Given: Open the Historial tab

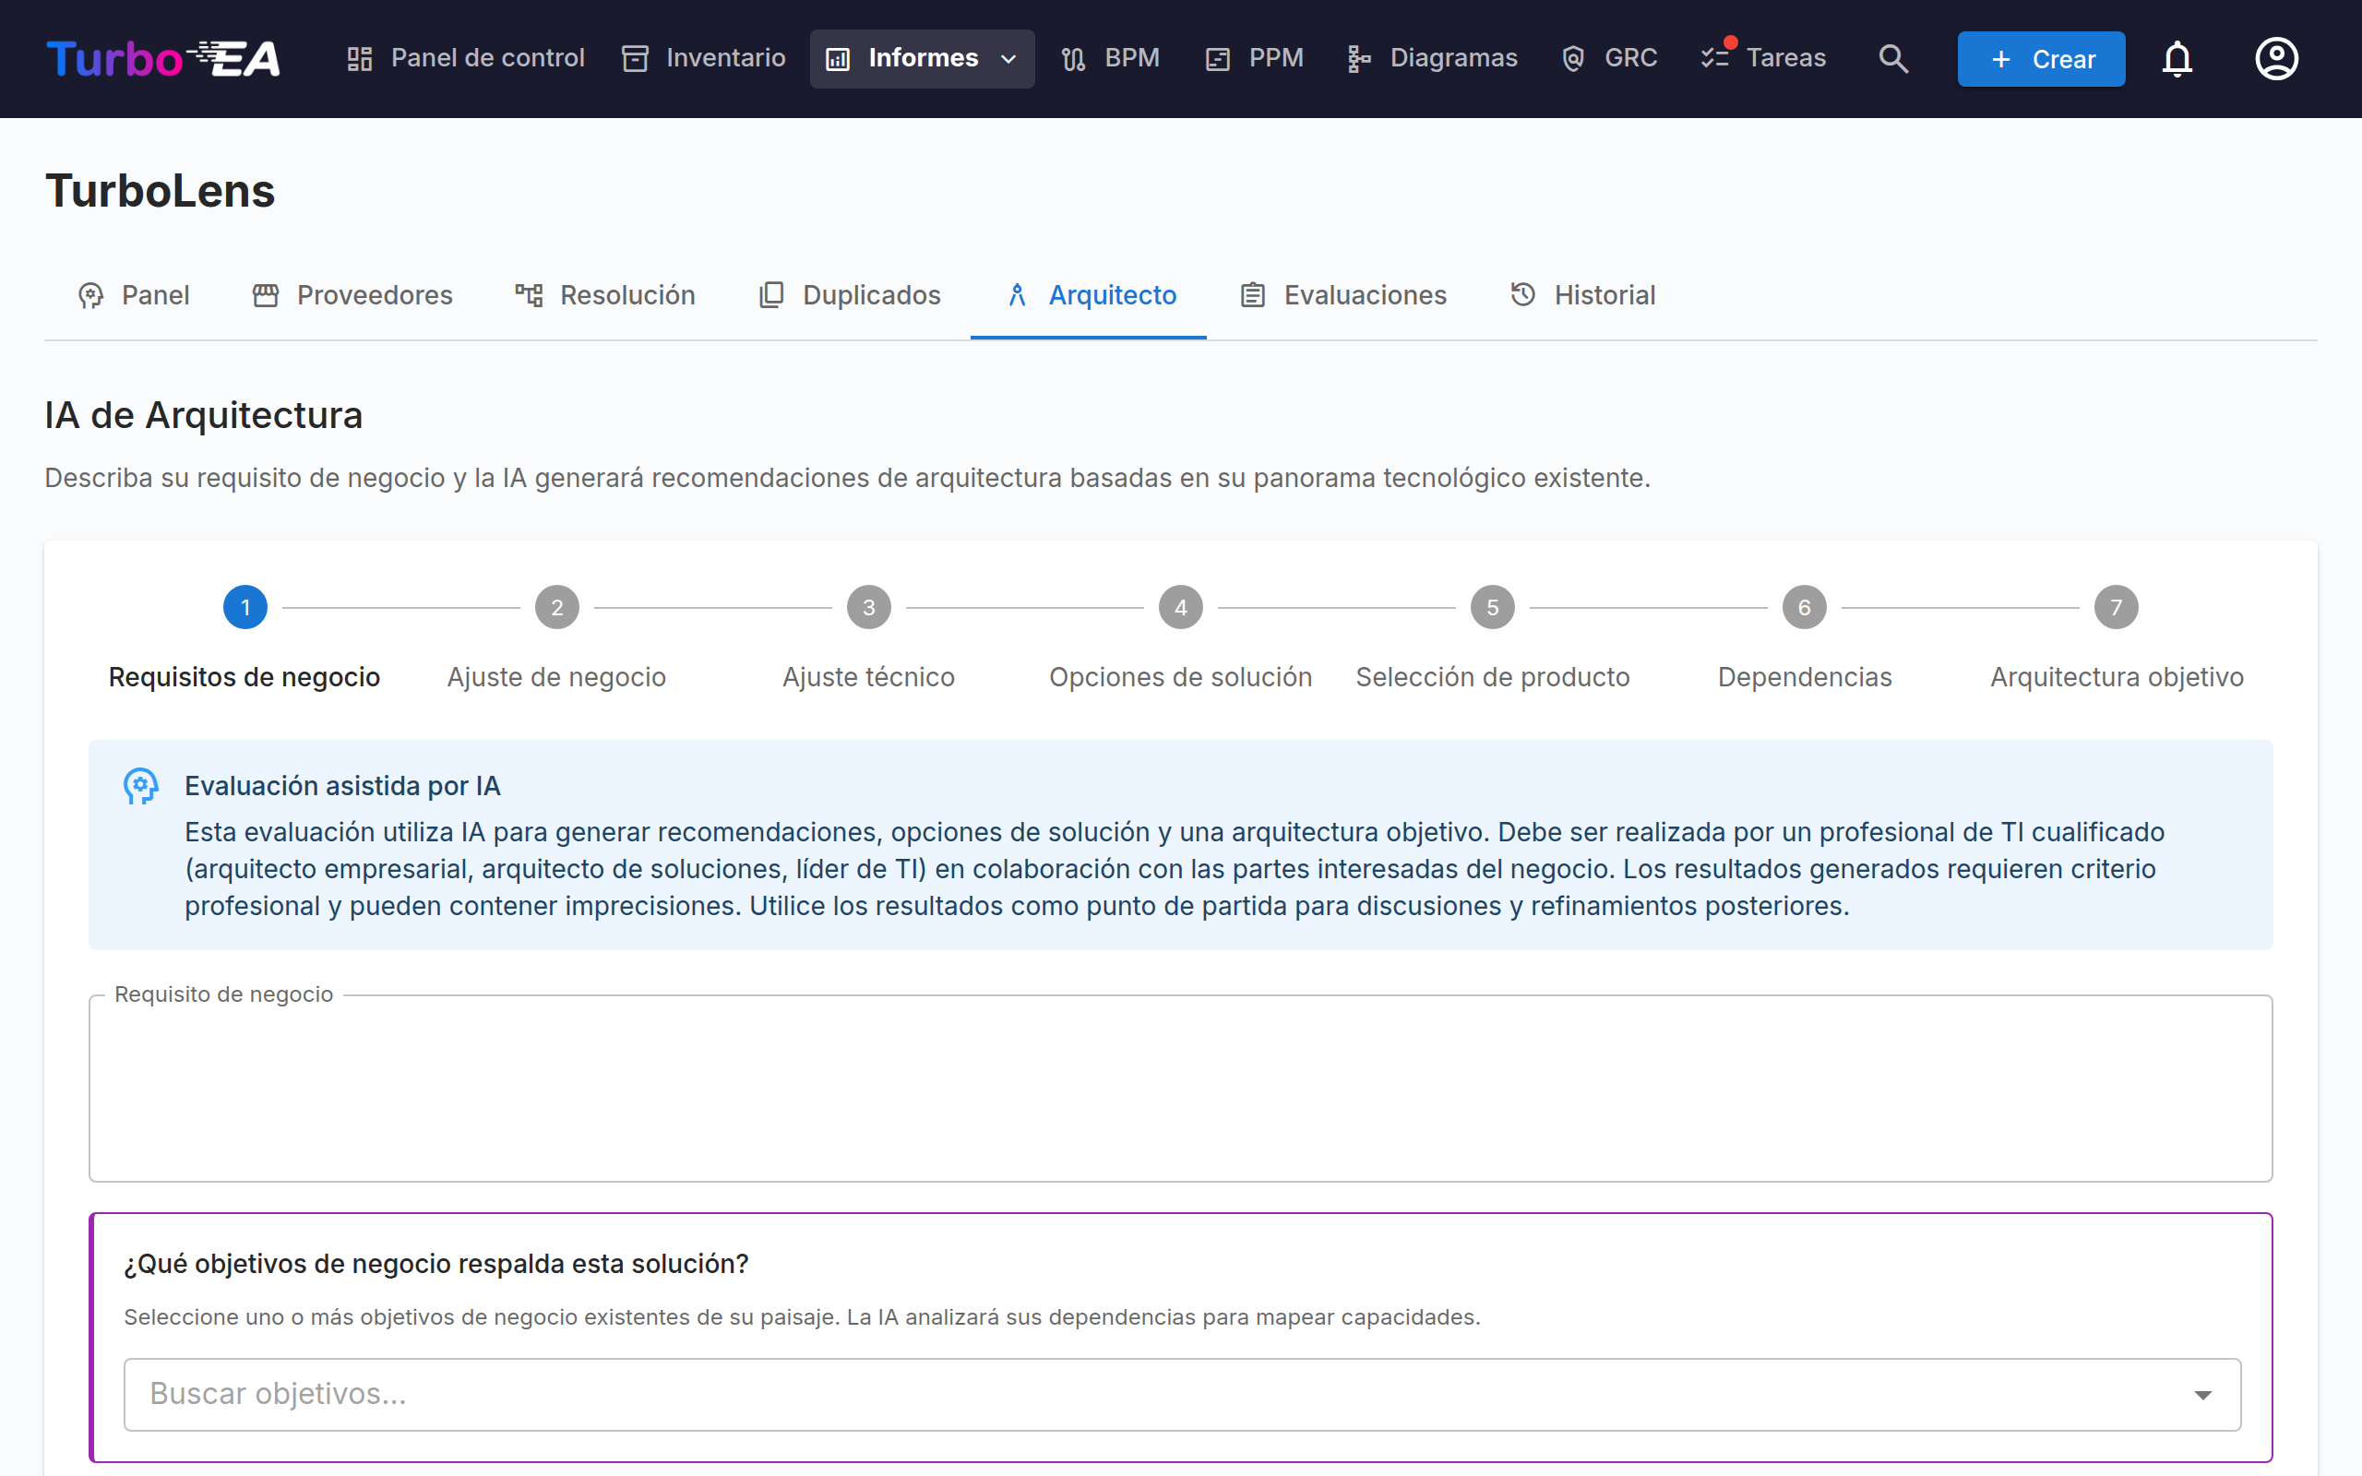Looking at the screenshot, I should [1582, 295].
